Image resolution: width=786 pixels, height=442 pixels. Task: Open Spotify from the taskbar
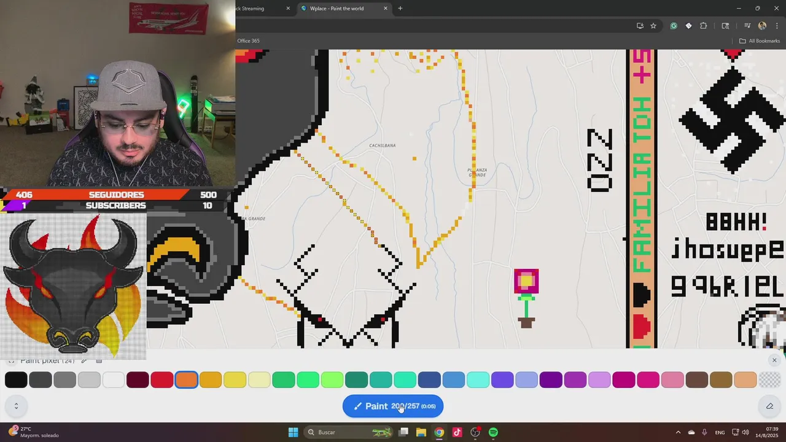(x=493, y=432)
